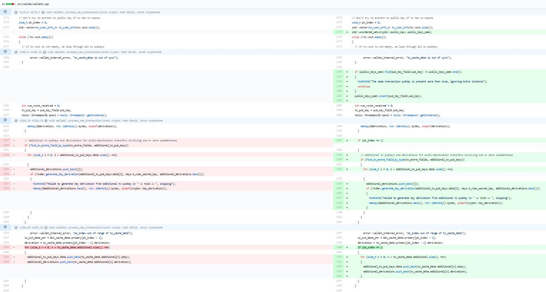The height and width of the screenshot is (292, 546).
Task: Click deleted line number 1222 for loop
Action: 6,155
